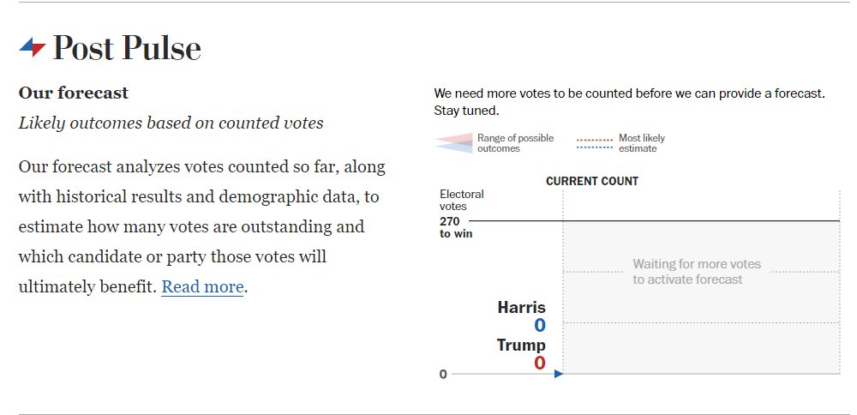Click the Trump candidate label

[521, 345]
